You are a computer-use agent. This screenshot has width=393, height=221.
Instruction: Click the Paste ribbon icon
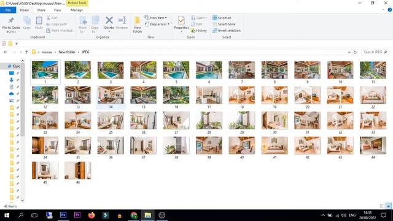(x=39, y=23)
